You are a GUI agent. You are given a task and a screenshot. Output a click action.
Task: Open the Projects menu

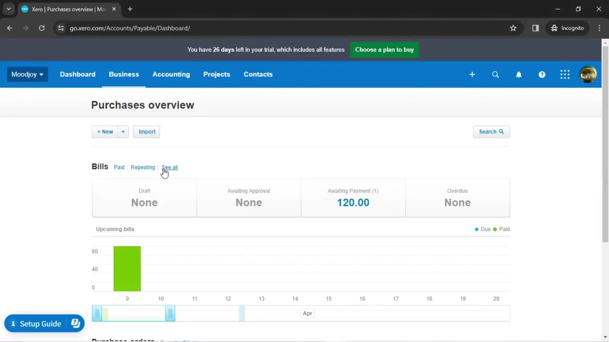pos(217,74)
